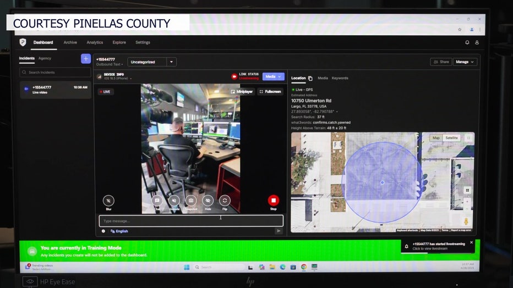The height and width of the screenshot is (288, 513).
Task: Open the Report a map error link
Action: click(x=461, y=230)
